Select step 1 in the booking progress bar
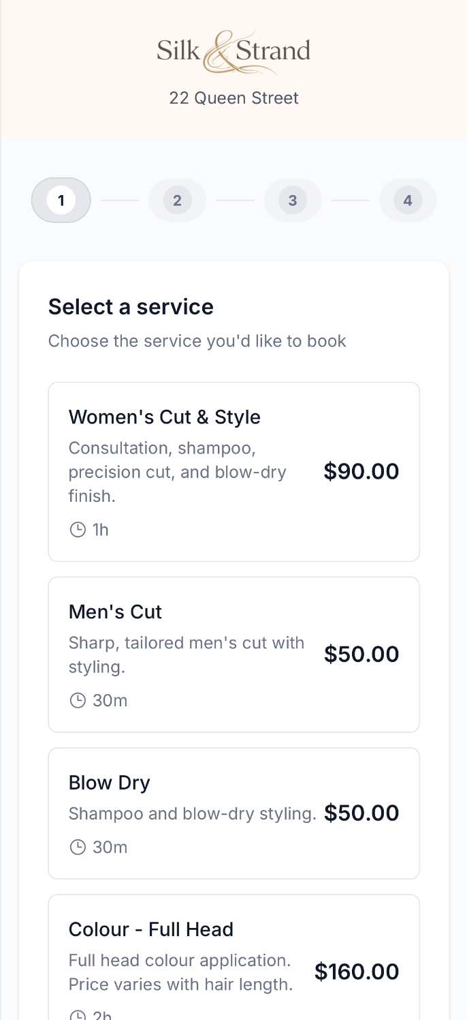The image size is (467, 1020). [x=61, y=200]
